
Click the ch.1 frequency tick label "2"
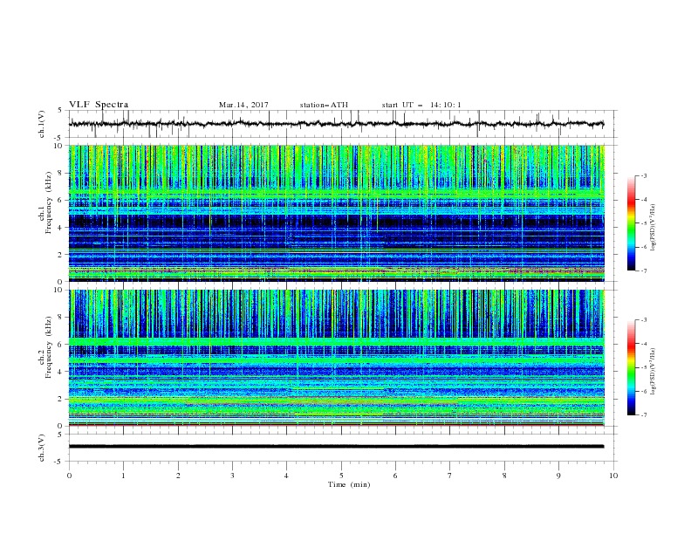60,254
